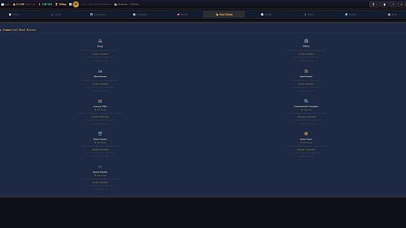Choose the Warehouse property icon
The width and height of the screenshot is (406, 228).
pyautogui.click(x=100, y=71)
